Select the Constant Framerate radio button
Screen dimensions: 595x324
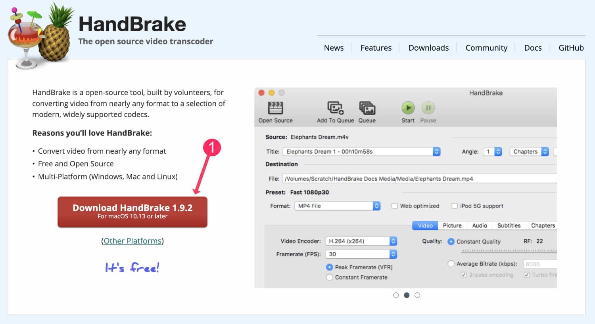(329, 277)
